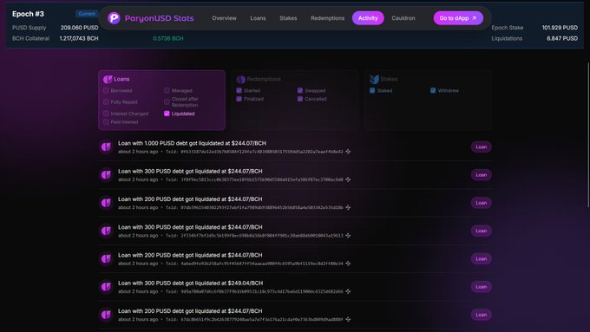This screenshot has width=590, height=332.
Task: Toggle the Finalized redemptions checkbox
Action: coord(239,99)
